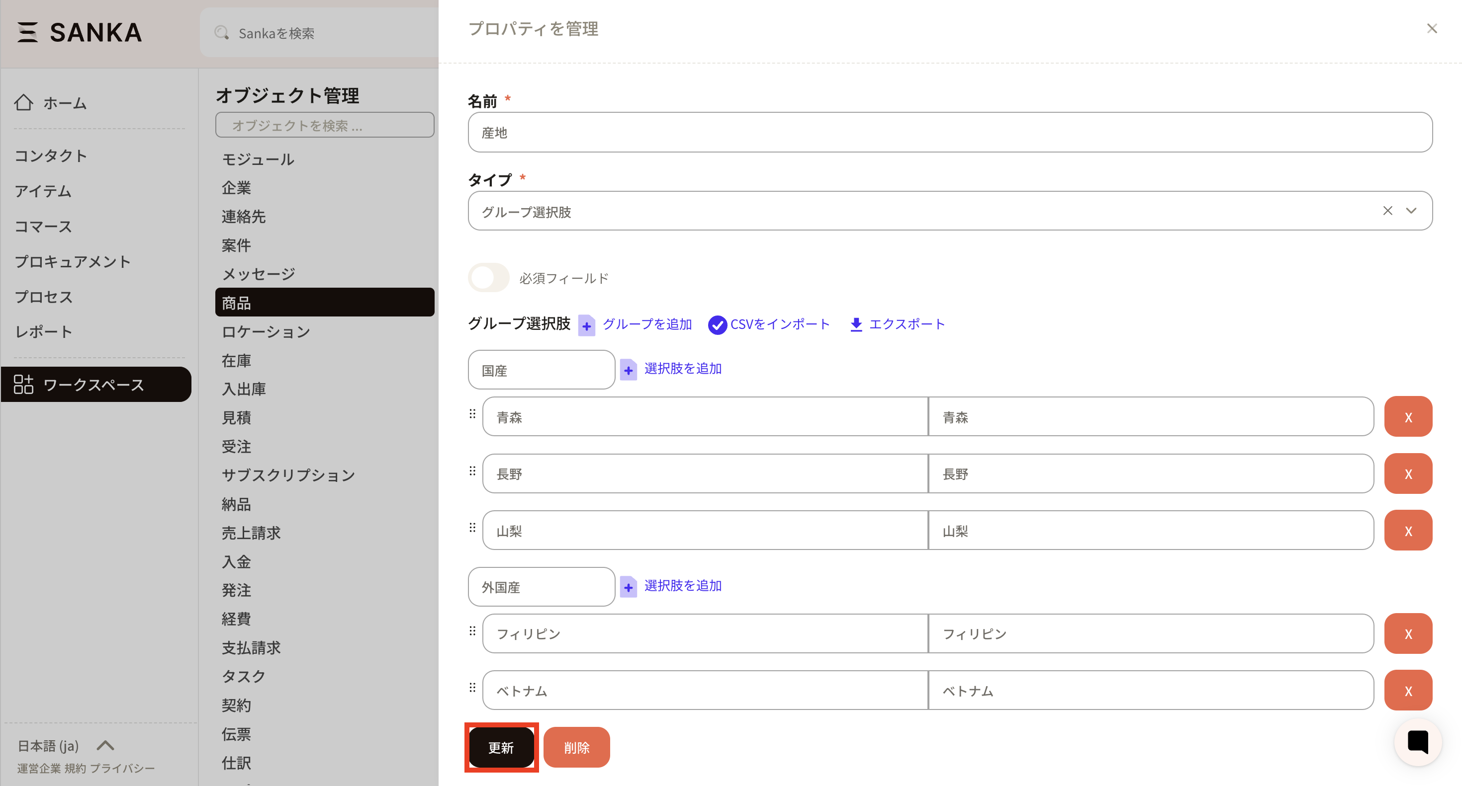
Task: Grab the drag handle for ベトナム row
Action: (x=472, y=687)
